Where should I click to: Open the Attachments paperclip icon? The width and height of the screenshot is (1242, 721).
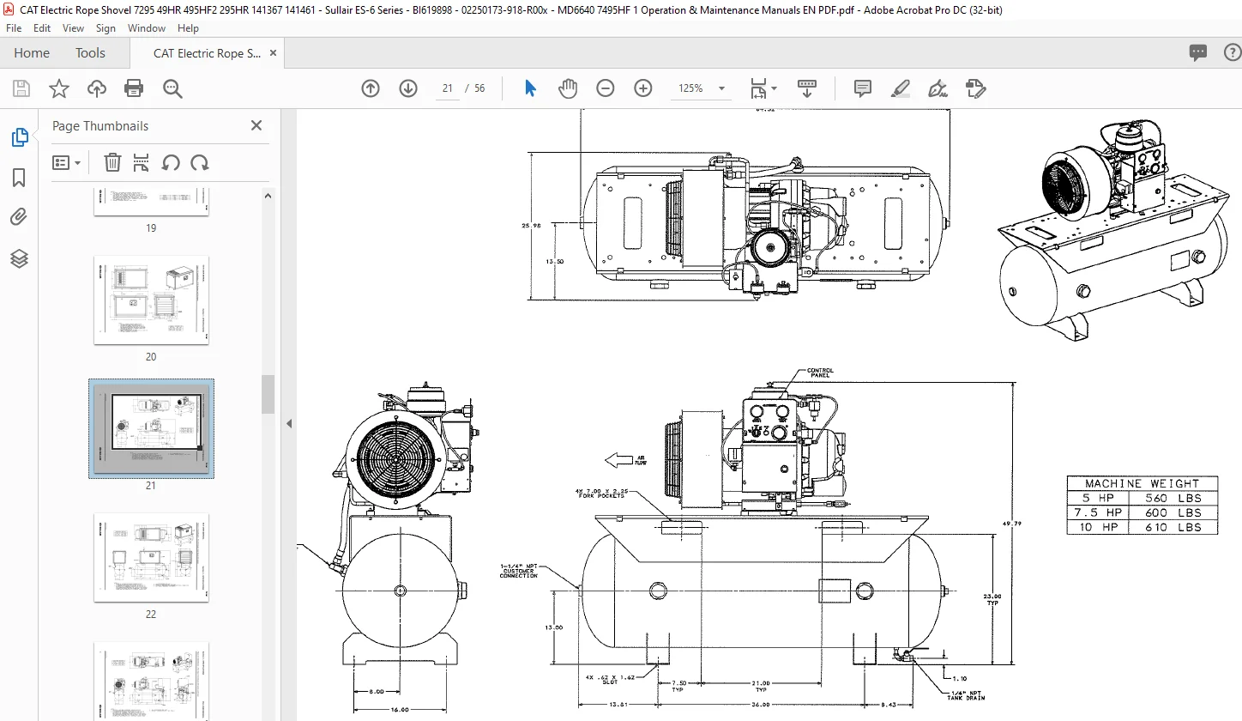click(19, 217)
